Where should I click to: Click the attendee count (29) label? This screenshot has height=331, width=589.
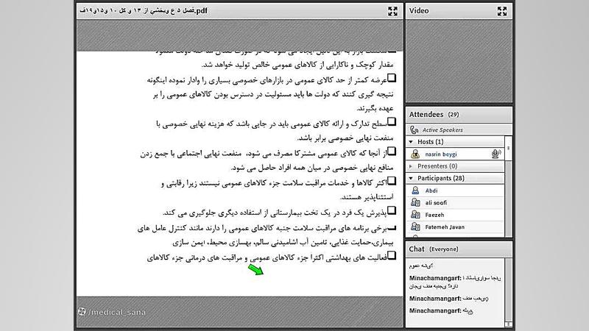[x=454, y=115]
